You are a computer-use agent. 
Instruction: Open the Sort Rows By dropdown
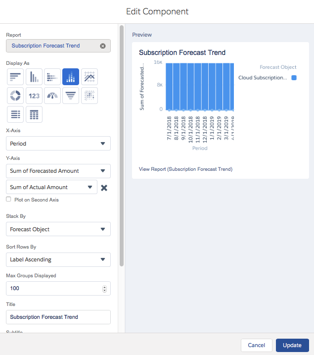[x=58, y=259]
